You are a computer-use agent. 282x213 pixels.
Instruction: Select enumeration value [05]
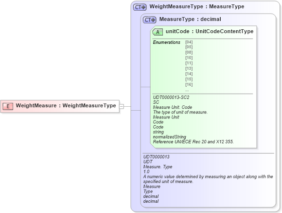(x=189, y=47)
